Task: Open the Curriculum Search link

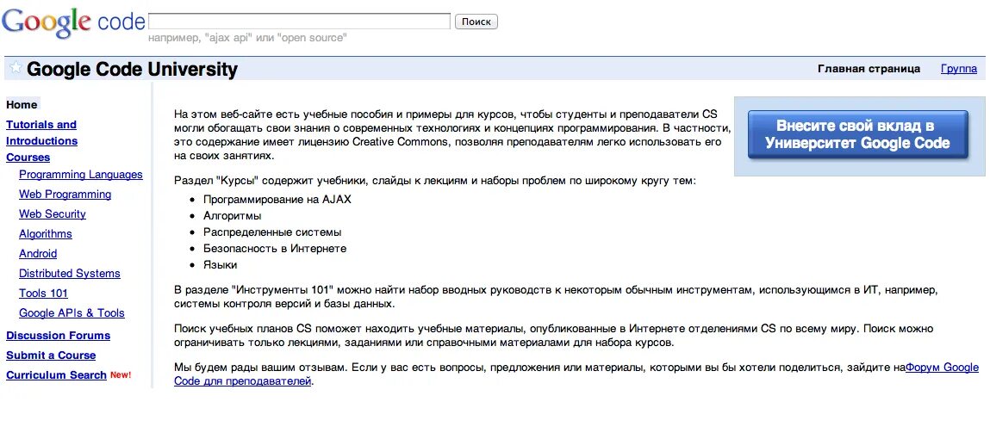Action: pos(56,374)
